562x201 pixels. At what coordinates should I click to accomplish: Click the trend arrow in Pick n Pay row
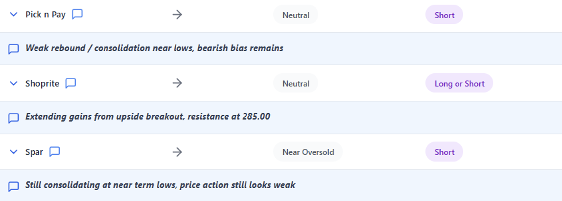coord(177,15)
